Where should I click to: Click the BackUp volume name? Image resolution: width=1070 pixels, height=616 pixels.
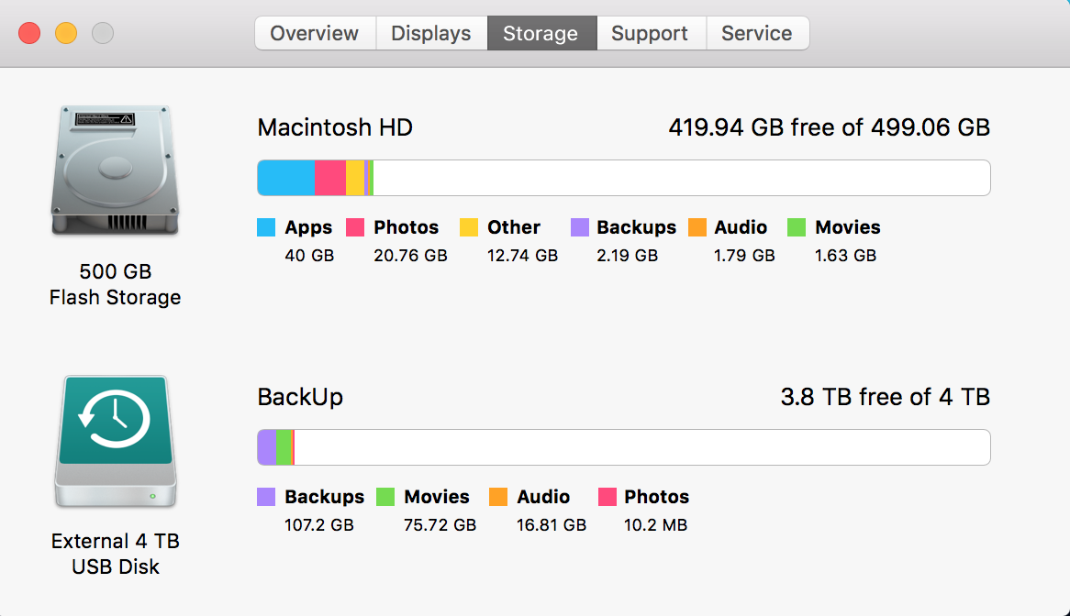tap(300, 397)
